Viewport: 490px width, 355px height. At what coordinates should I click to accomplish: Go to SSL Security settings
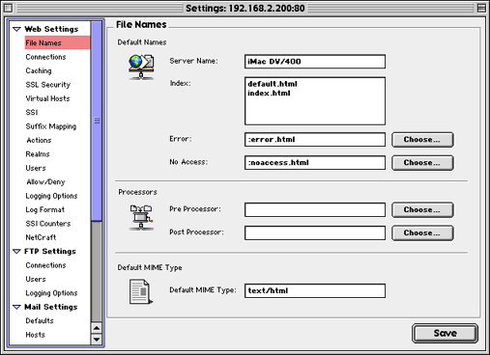coord(48,85)
